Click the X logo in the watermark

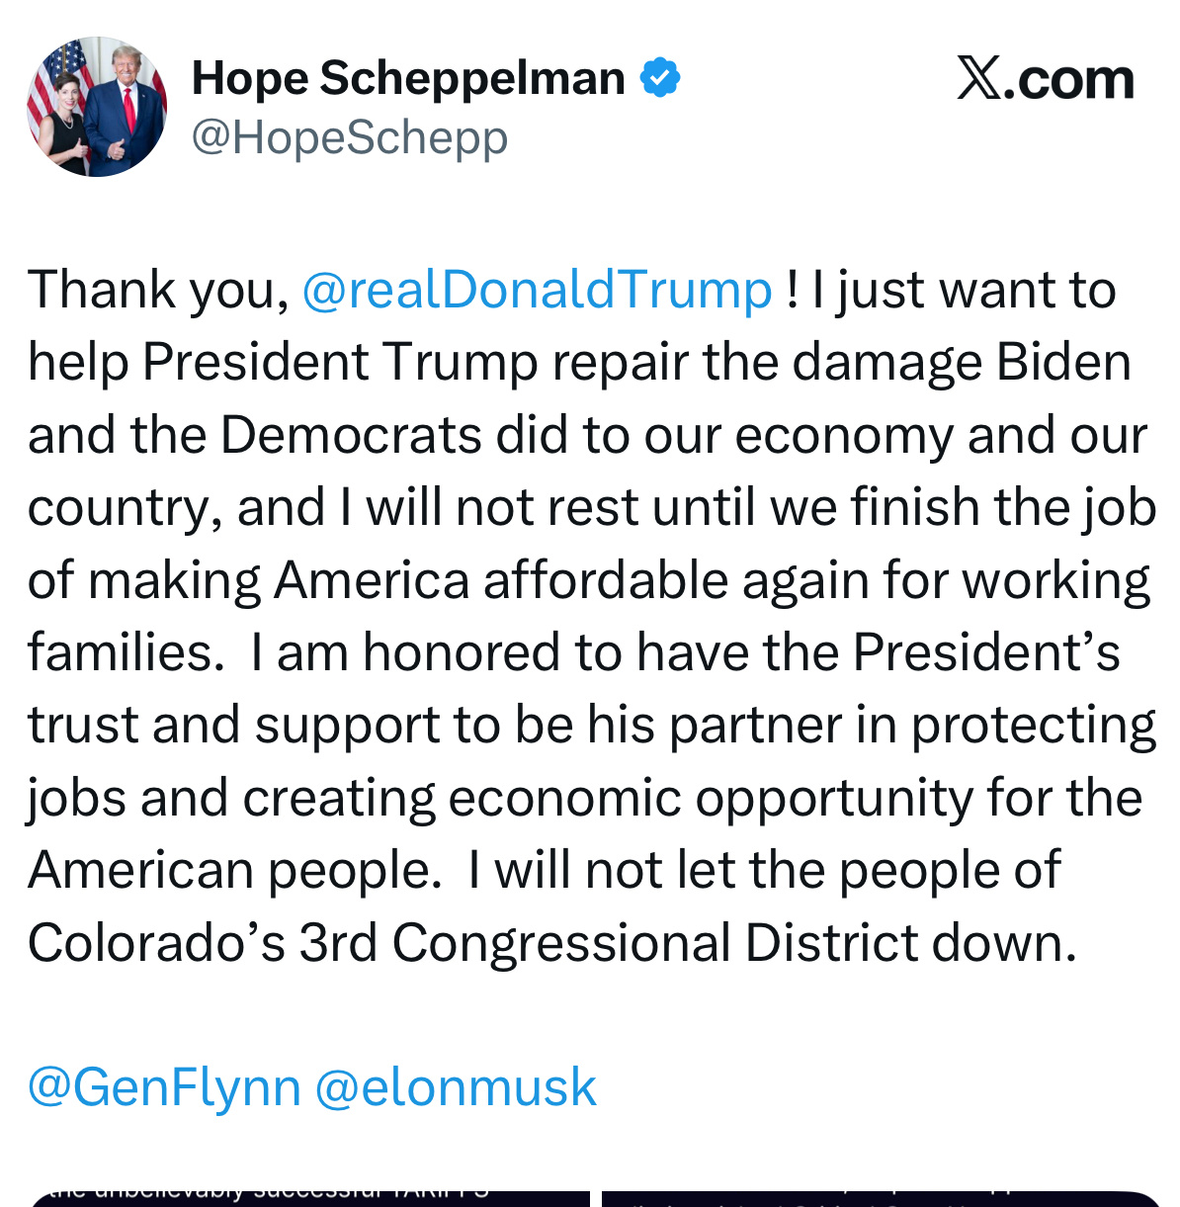point(979,78)
